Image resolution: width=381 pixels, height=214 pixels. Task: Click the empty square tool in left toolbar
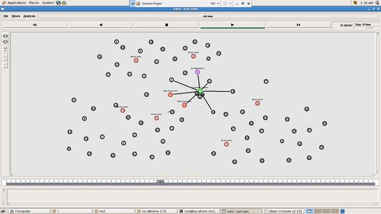pos(5,58)
